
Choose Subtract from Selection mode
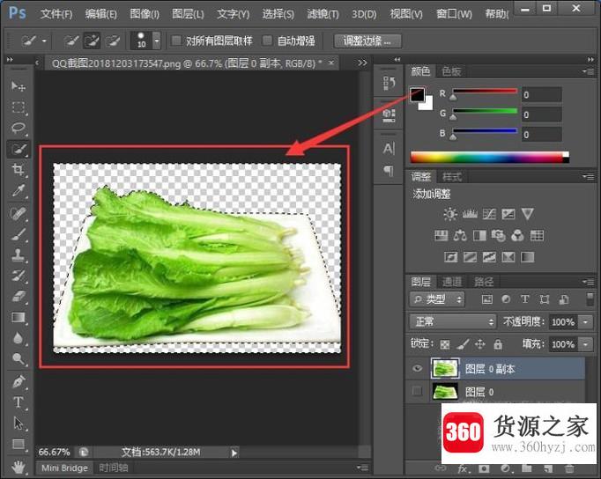(x=113, y=41)
